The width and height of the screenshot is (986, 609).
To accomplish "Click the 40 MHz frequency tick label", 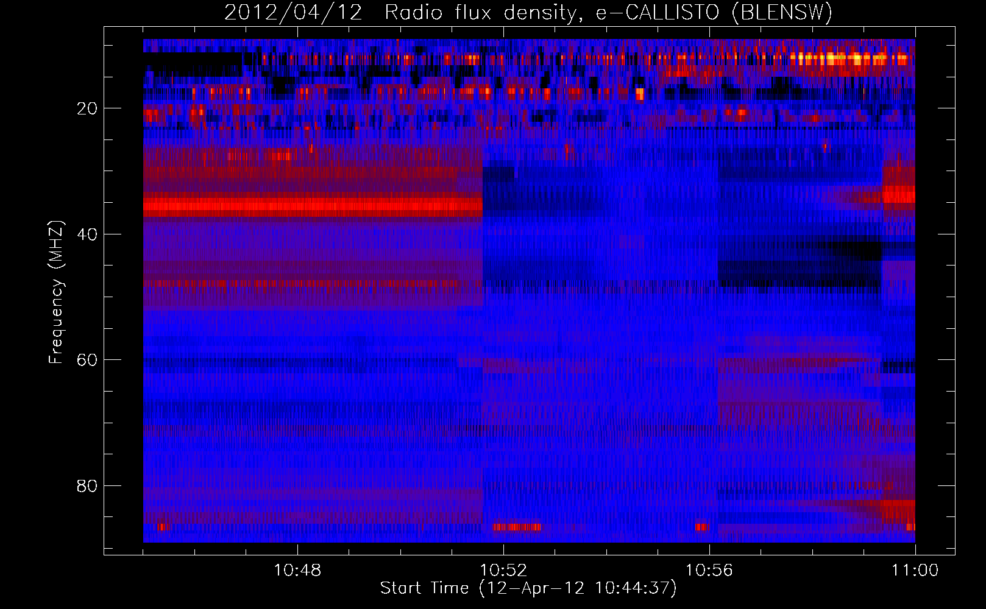I will 87,234.
